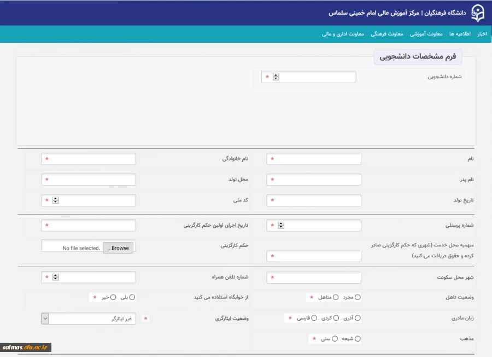
Task: Select شیعه for the مذهب field
Action: click(357, 338)
